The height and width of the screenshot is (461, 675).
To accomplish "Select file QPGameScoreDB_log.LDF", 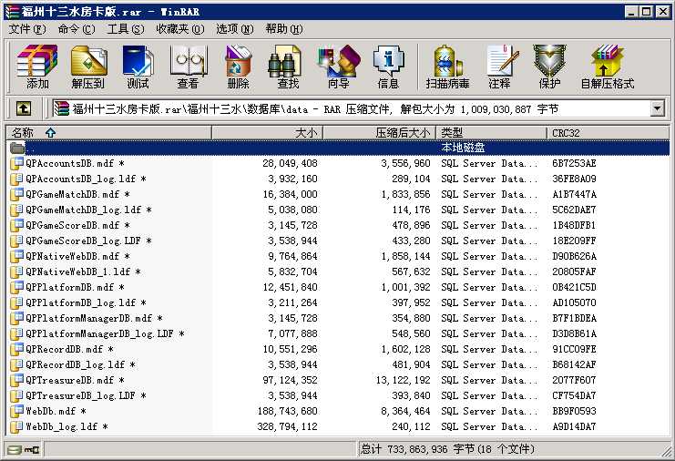I will (88, 241).
